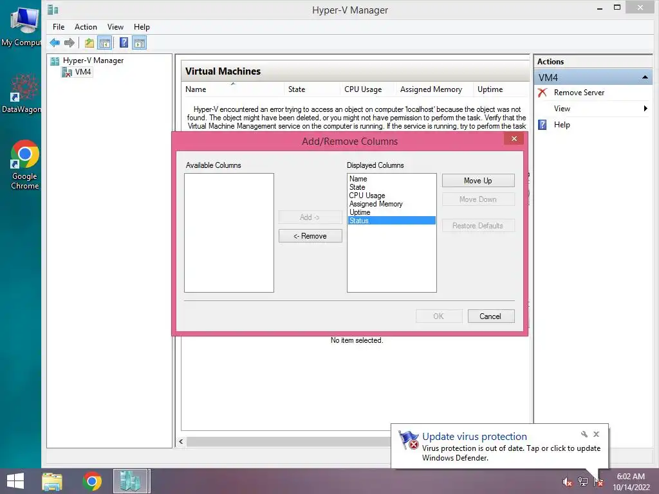The height and width of the screenshot is (494, 659).
Task: Toggle the Show/Hide Action Pane toolbar icon
Action: (140, 43)
